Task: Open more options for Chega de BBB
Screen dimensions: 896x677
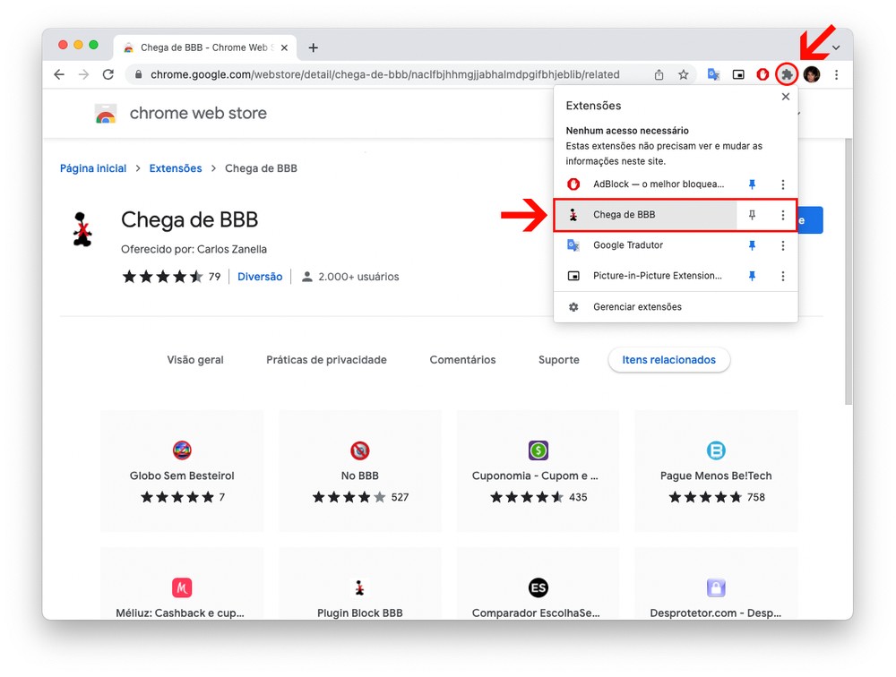Action: (x=782, y=215)
